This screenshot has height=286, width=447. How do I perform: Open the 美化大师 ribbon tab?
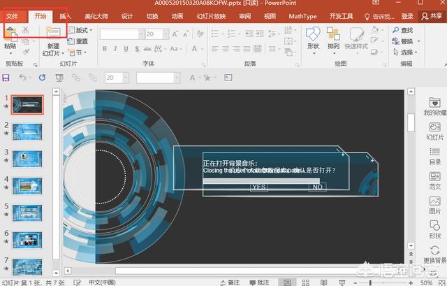point(96,16)
